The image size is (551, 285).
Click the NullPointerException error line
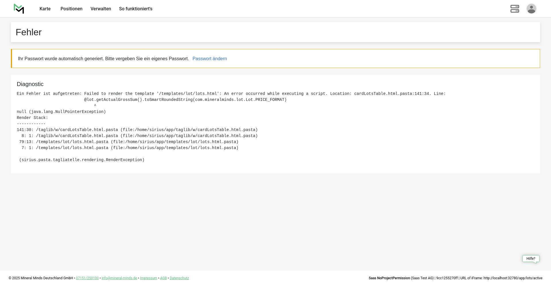click(x=61, y=112)
